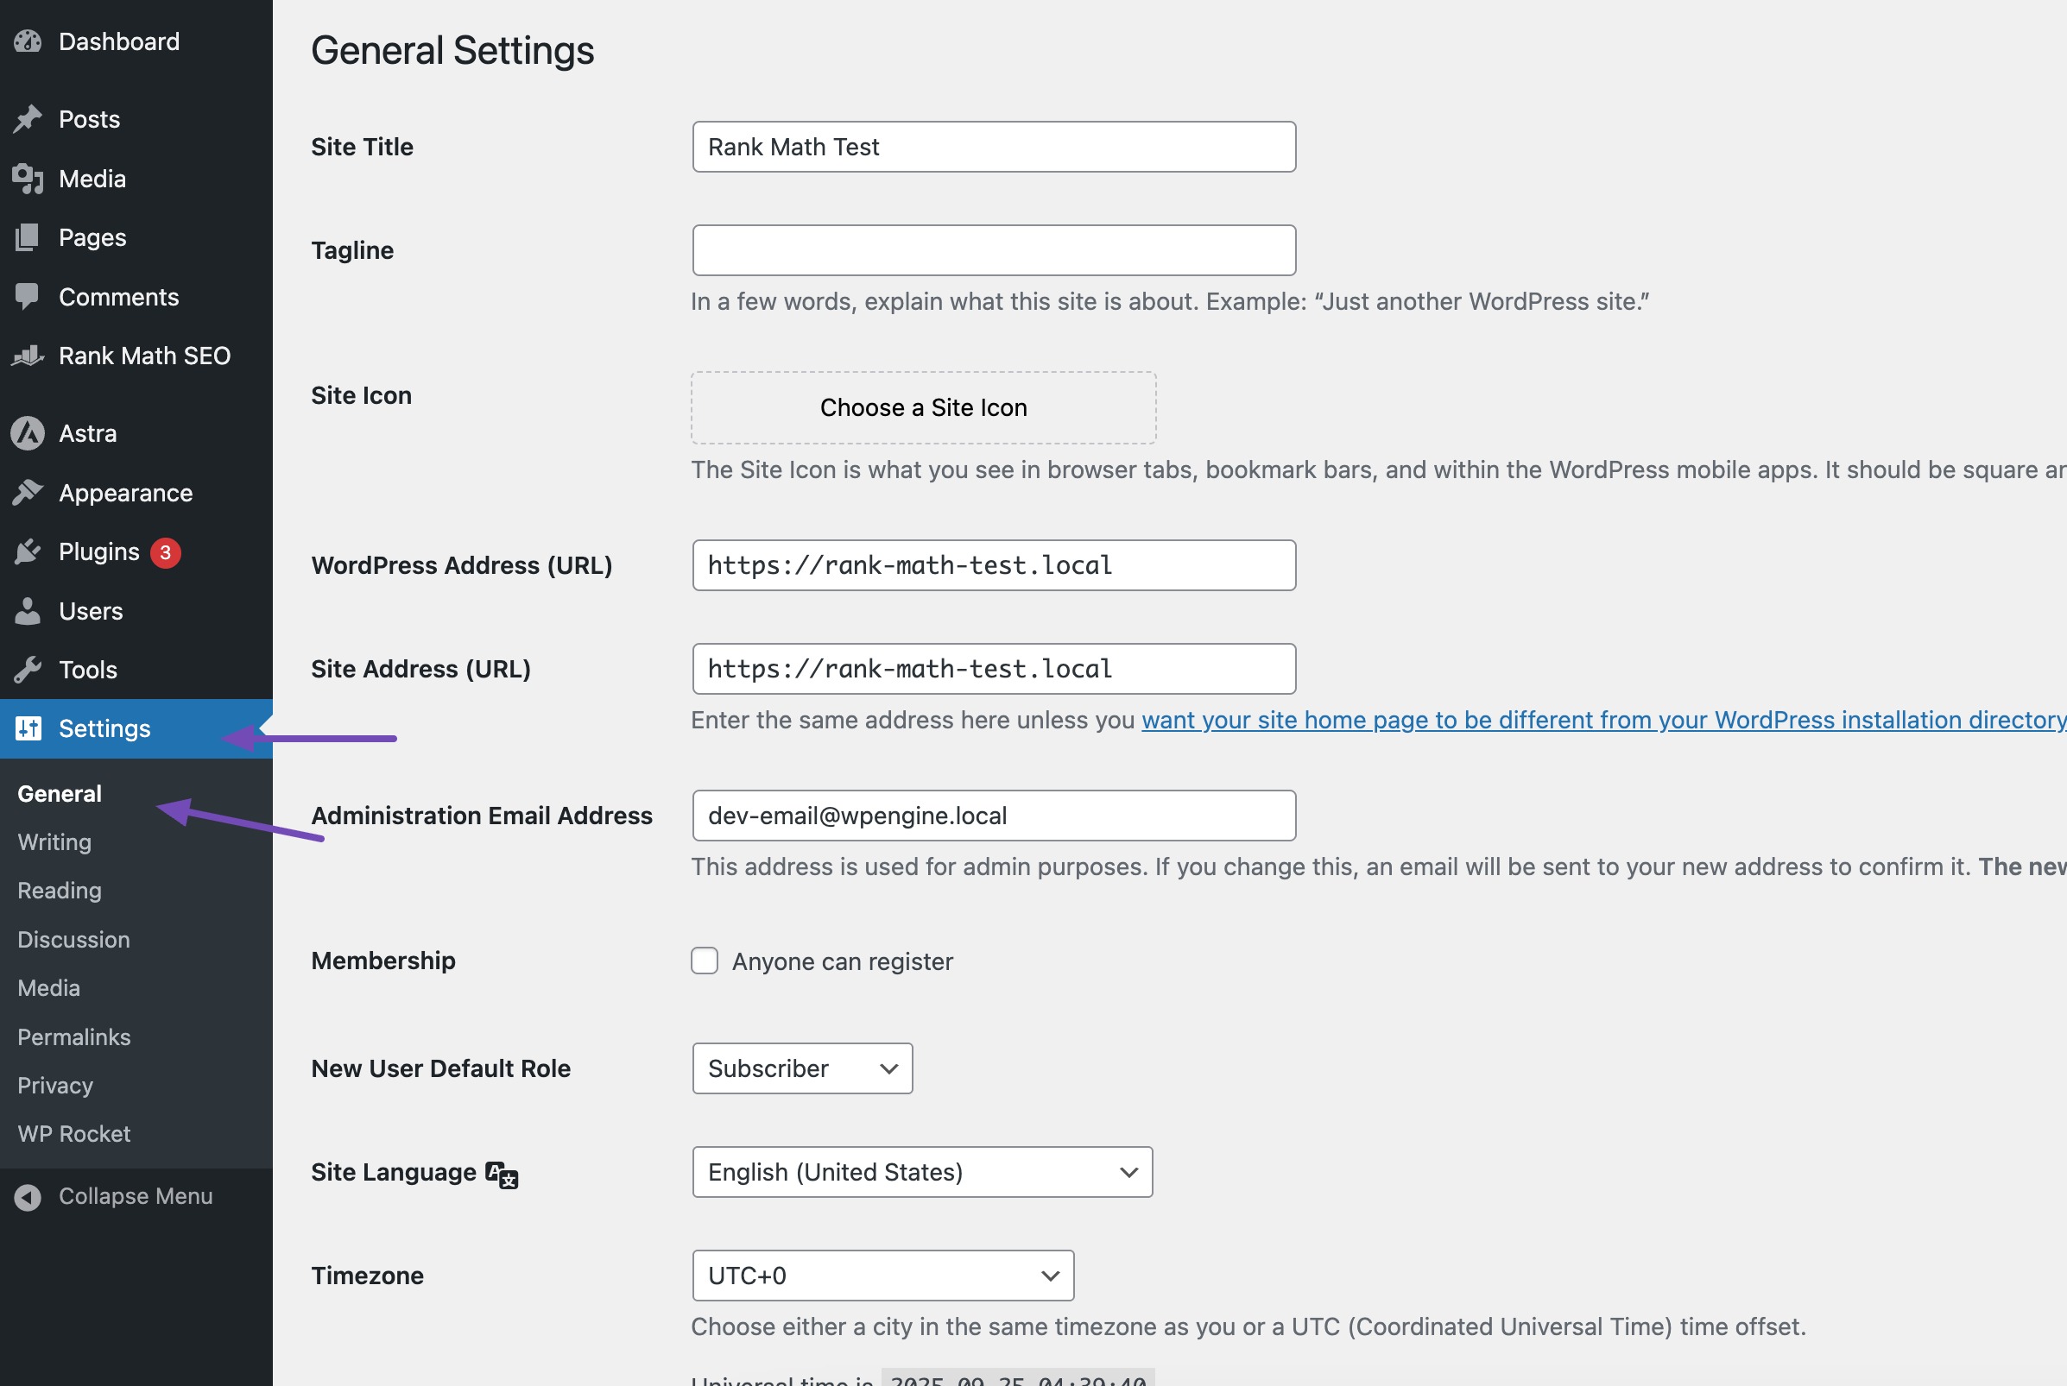Screen dimensions: 2067x1386
Task: Click the Comments speech bubble icon
Action: click(28, 297)
